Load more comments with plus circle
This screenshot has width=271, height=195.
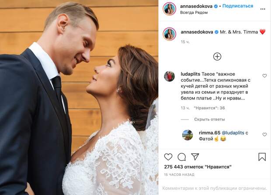217,56
